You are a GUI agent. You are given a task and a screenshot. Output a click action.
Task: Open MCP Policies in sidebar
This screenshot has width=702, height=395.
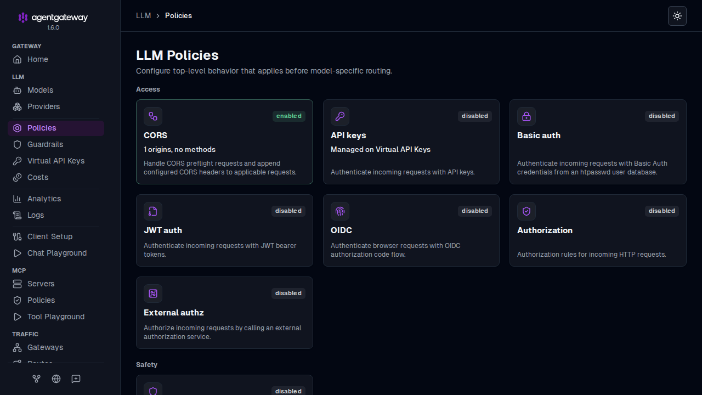pyautogui.click(x=56, y=300)
